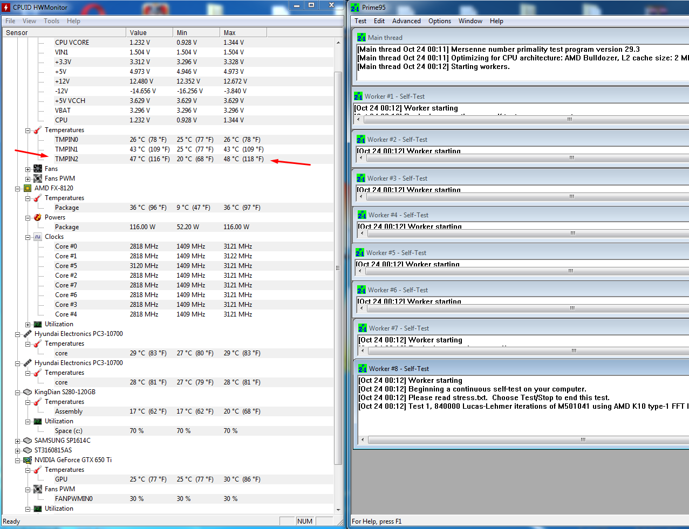Image resolution: width=689 pixels, height=529 pixels.
Task: Open the HWMonitor Tools menu
Action: (52, 21)
